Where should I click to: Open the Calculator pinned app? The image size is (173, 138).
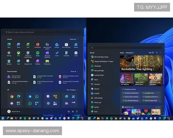(66, 53)
